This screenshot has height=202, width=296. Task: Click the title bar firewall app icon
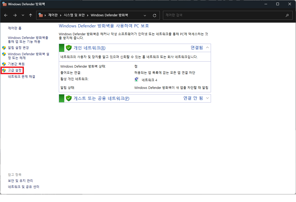click(x=4, y=4)
